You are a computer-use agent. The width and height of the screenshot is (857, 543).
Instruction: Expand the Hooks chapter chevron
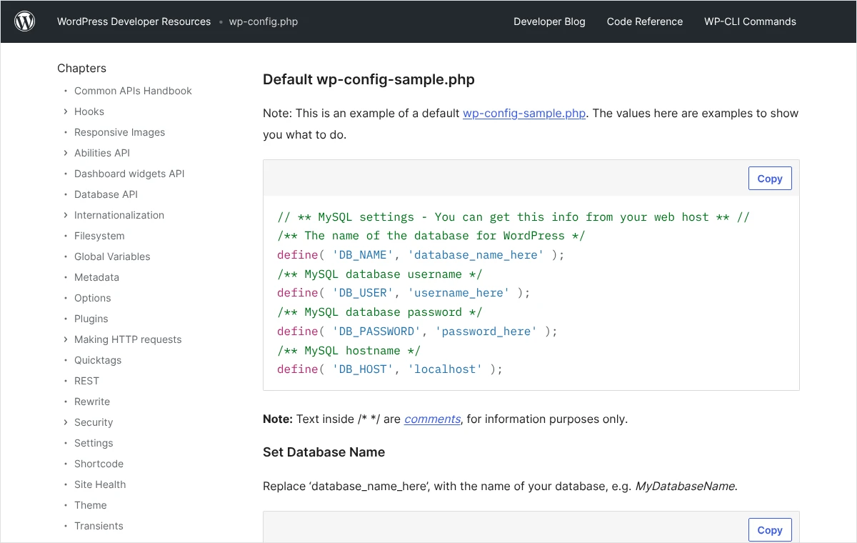click(x=66, y=111)
